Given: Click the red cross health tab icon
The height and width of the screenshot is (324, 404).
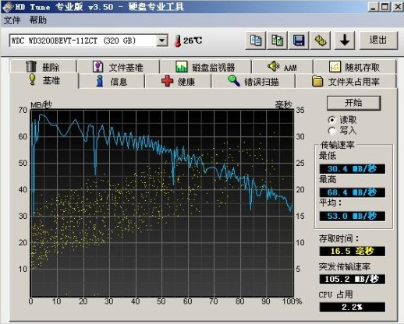Looking at the screenshot, I should pos(167,81).
